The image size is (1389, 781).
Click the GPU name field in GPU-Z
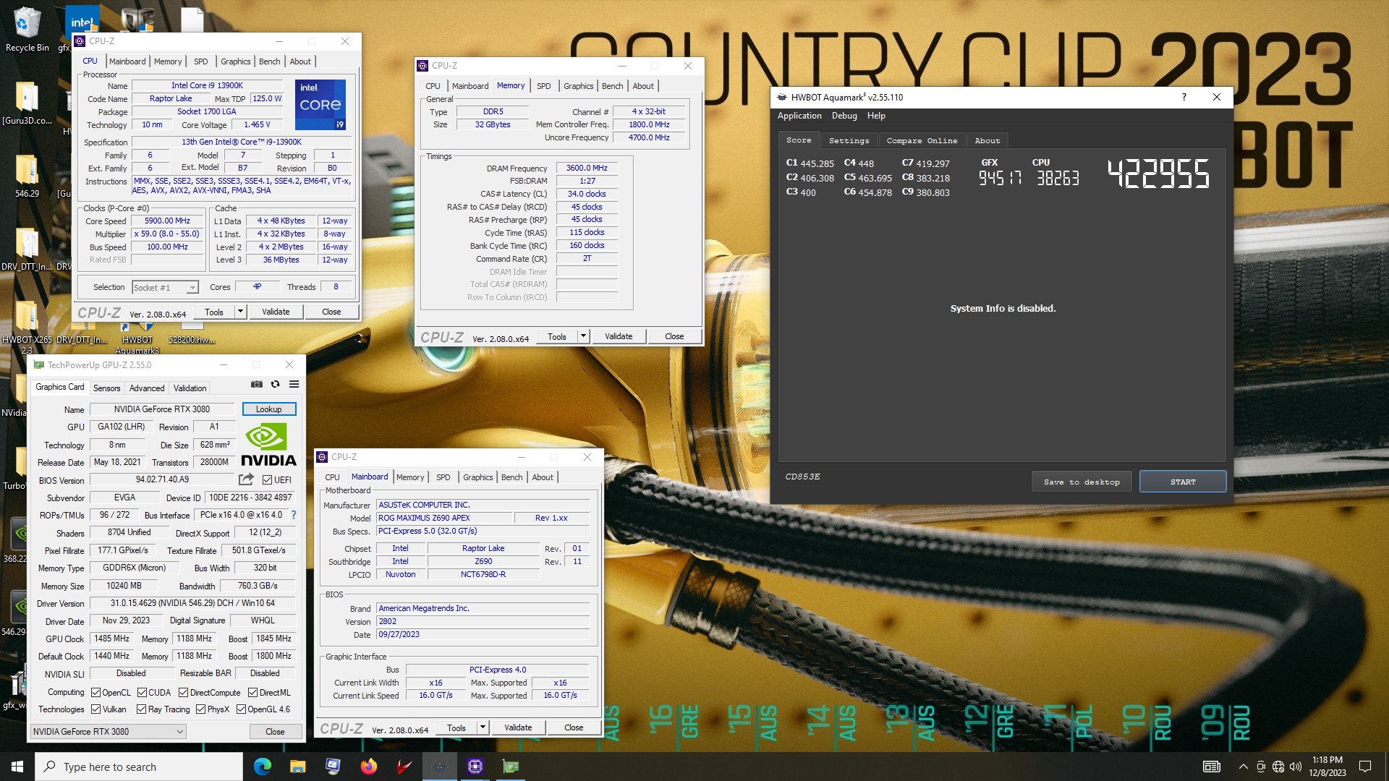[x=162, y=409]
